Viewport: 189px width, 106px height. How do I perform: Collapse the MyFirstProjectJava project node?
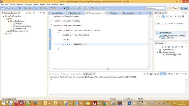pos(3,16)
